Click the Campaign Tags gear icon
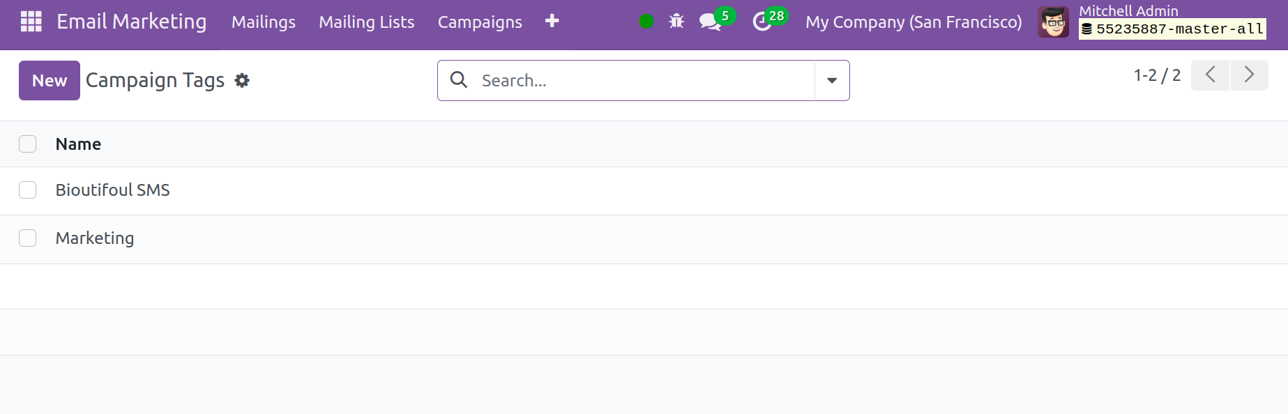This screenshot has height=414, width=1288. click(x=242, y=81)
